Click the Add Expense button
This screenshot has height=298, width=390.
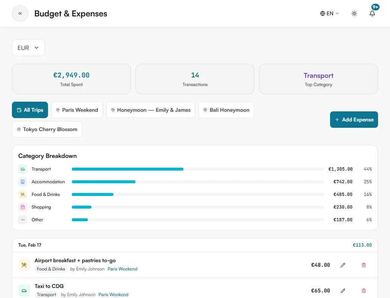(x=354, y=120)
